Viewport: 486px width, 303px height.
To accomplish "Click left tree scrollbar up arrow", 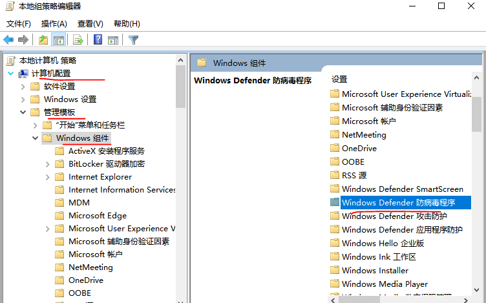I will 180,60.
